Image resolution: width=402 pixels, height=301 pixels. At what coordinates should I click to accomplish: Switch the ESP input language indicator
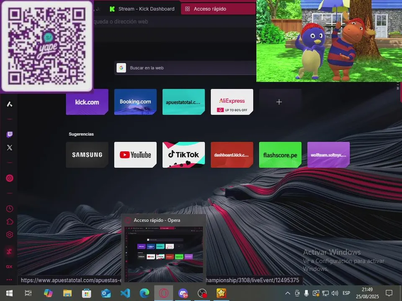pos(346,293)
